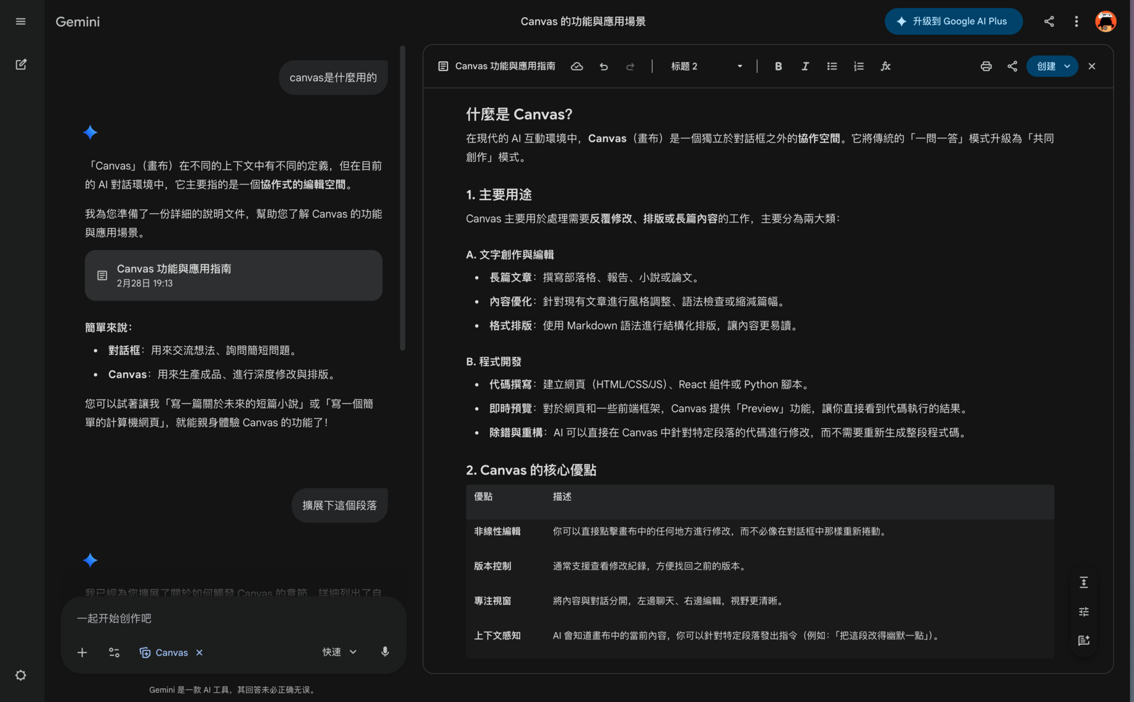The width and height of the screenshot is (1134, 702).
Task: Open the three-dot more options menu
Action: pos(1076,22)
